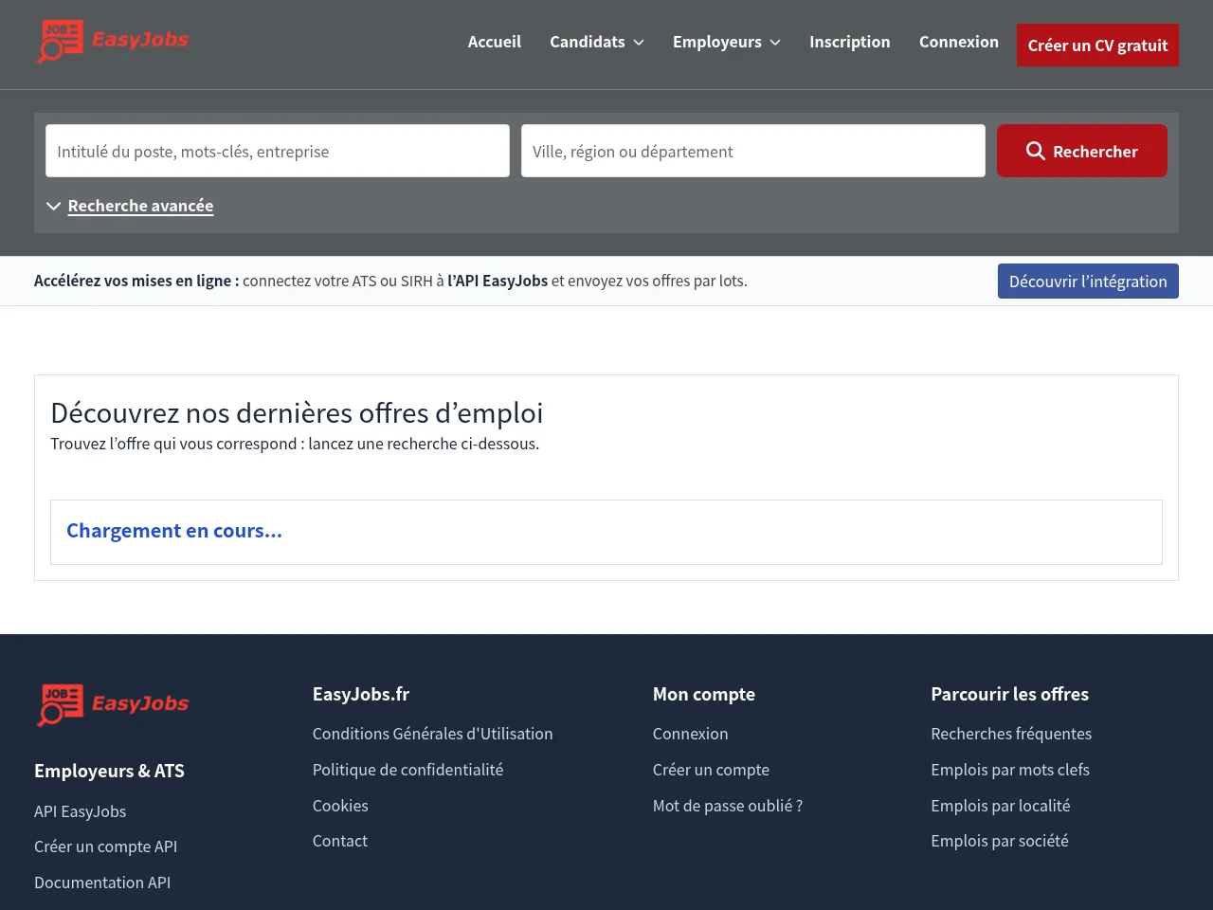Open Recherches fréquentes link
Viewport: 1213px width, 910px height.
[x=1011, y=734]
